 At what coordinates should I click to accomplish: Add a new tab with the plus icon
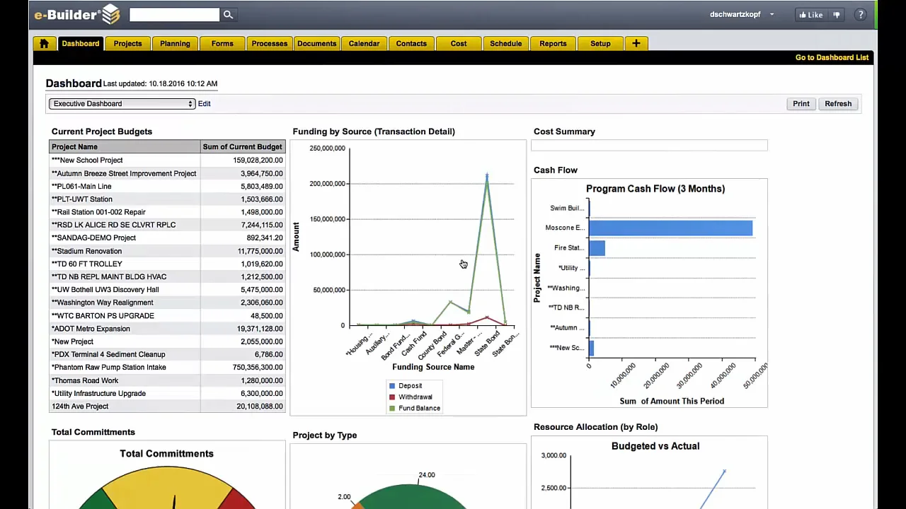click(x=636, y=44)
